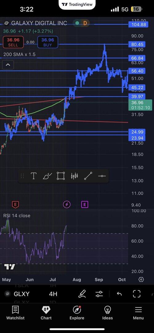Change the 4H timeframe interval

coord(53,294)
